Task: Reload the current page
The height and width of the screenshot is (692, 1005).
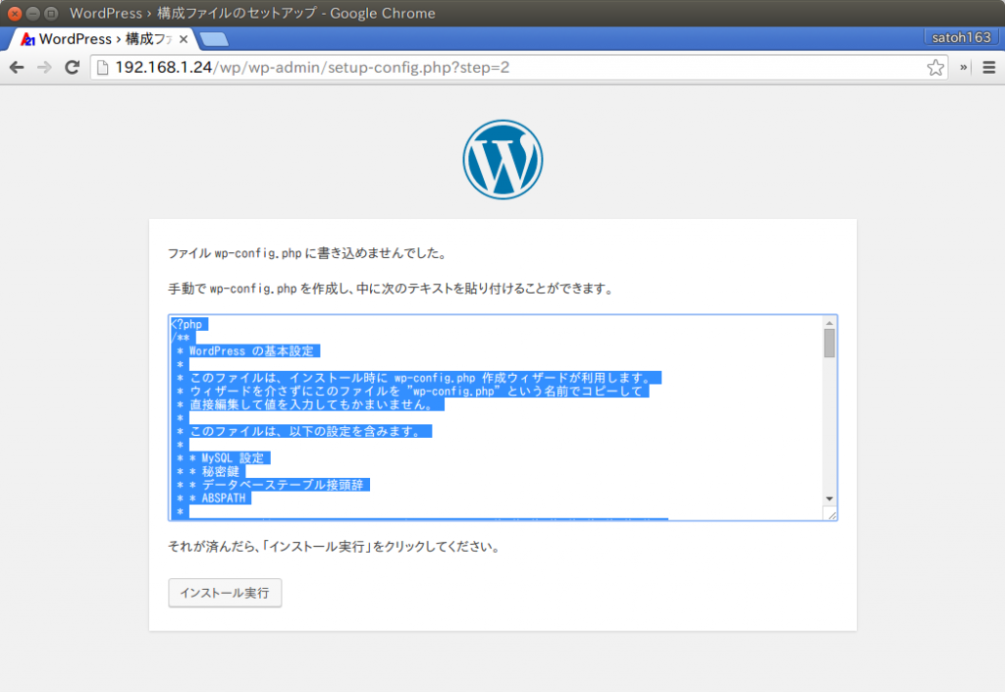Action: point(72,68)
